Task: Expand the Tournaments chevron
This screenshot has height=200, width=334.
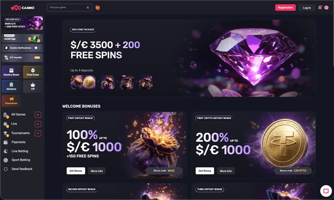Action: tap(38, 133)
